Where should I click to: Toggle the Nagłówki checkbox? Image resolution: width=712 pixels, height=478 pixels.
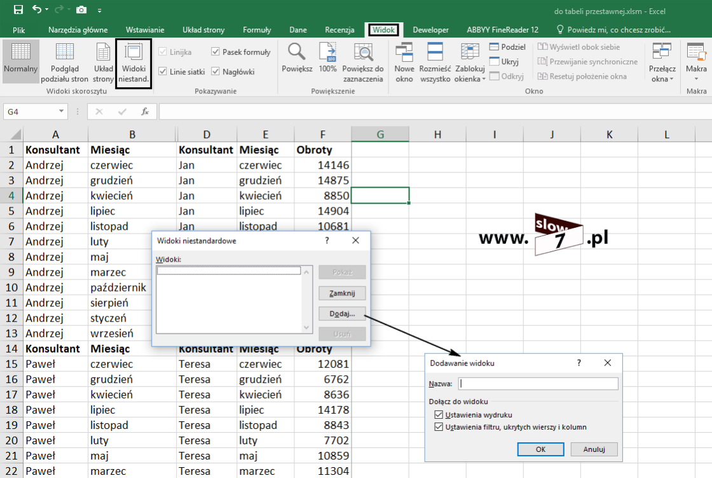(x=216, y=71)
